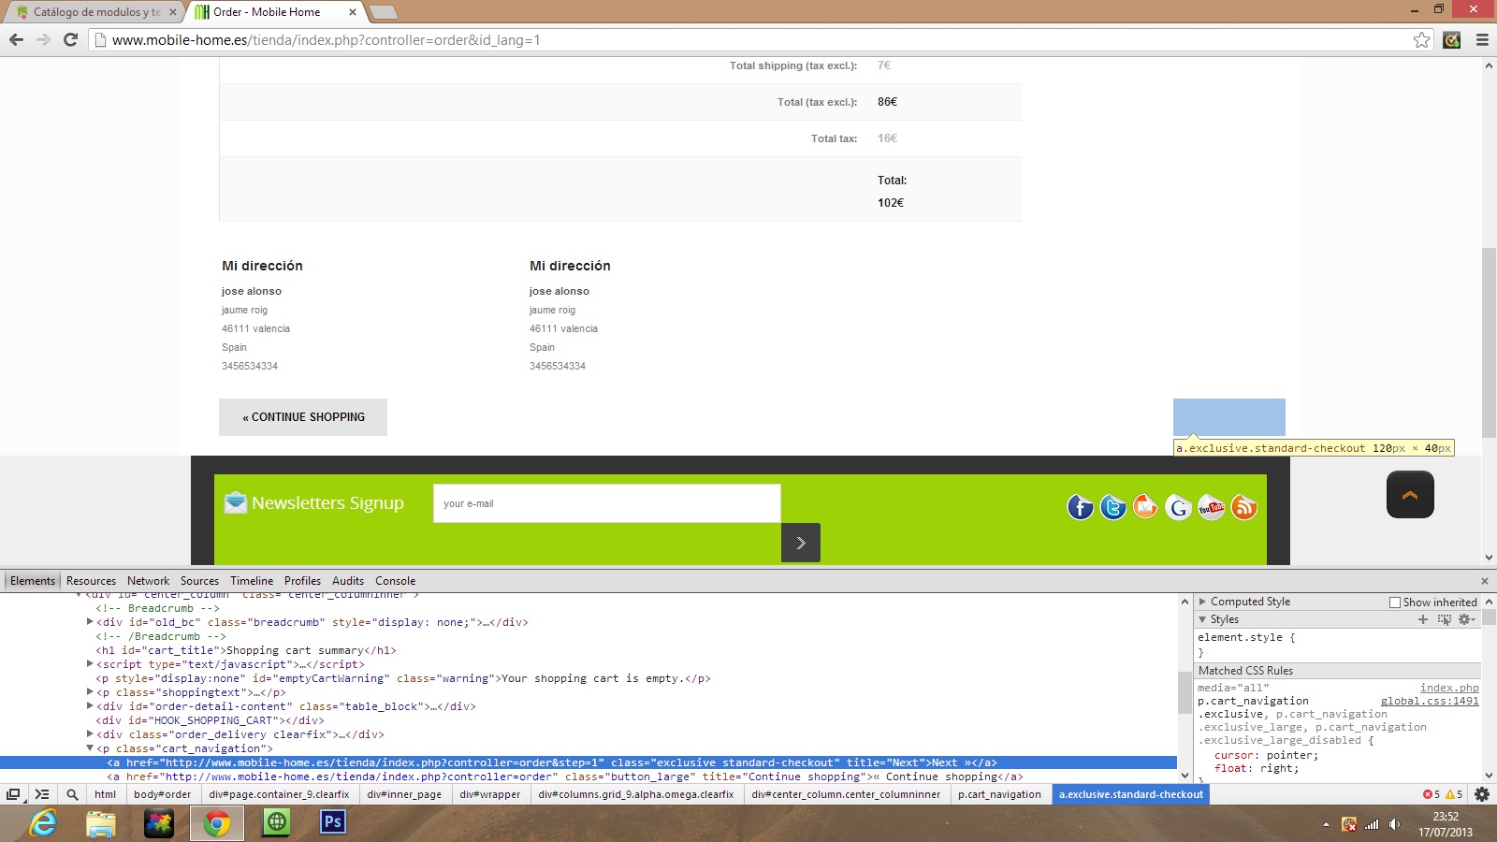Image resolution: width=1497 pixels, height=842 pixels.
Task: Click the red error count indicator
Action: [1432, 794]
